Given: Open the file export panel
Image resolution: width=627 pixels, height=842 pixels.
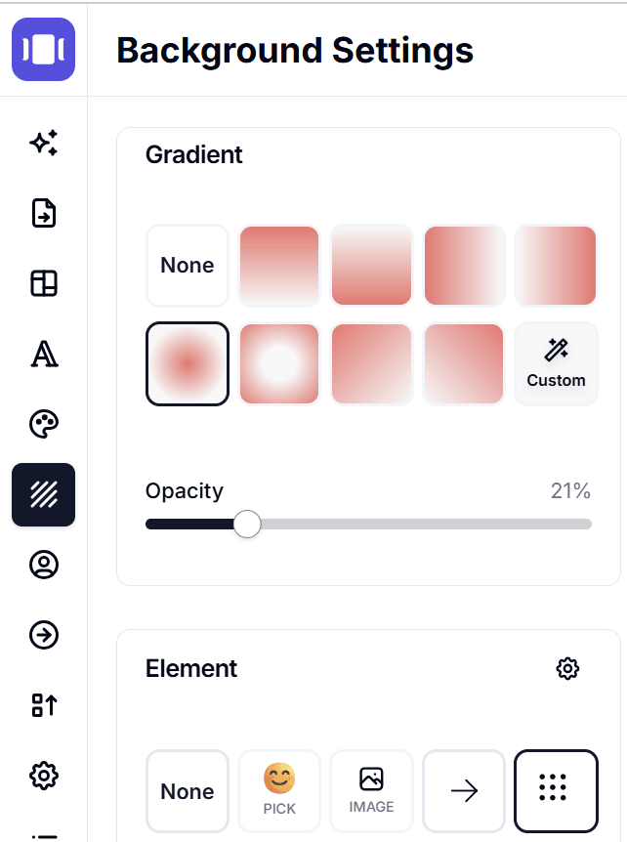Looking at the screenshot, I should click(x=43, y=213).
